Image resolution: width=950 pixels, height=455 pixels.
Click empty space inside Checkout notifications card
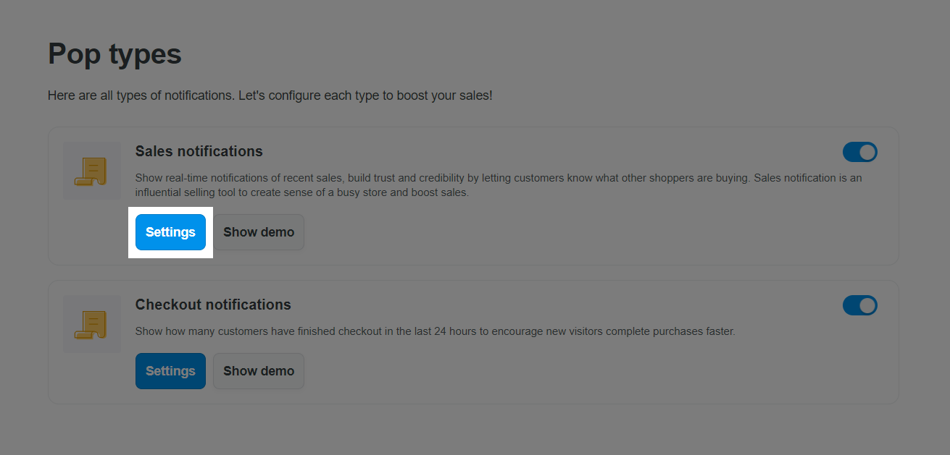tap(580, 373)
